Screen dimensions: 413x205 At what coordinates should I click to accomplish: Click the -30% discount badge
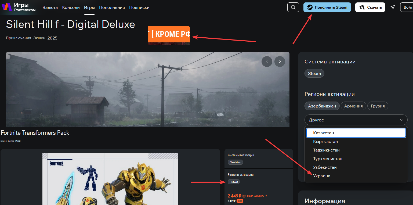click(240, 201)
